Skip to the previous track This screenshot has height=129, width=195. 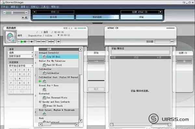pyautogui.click(x=38, y=42)
